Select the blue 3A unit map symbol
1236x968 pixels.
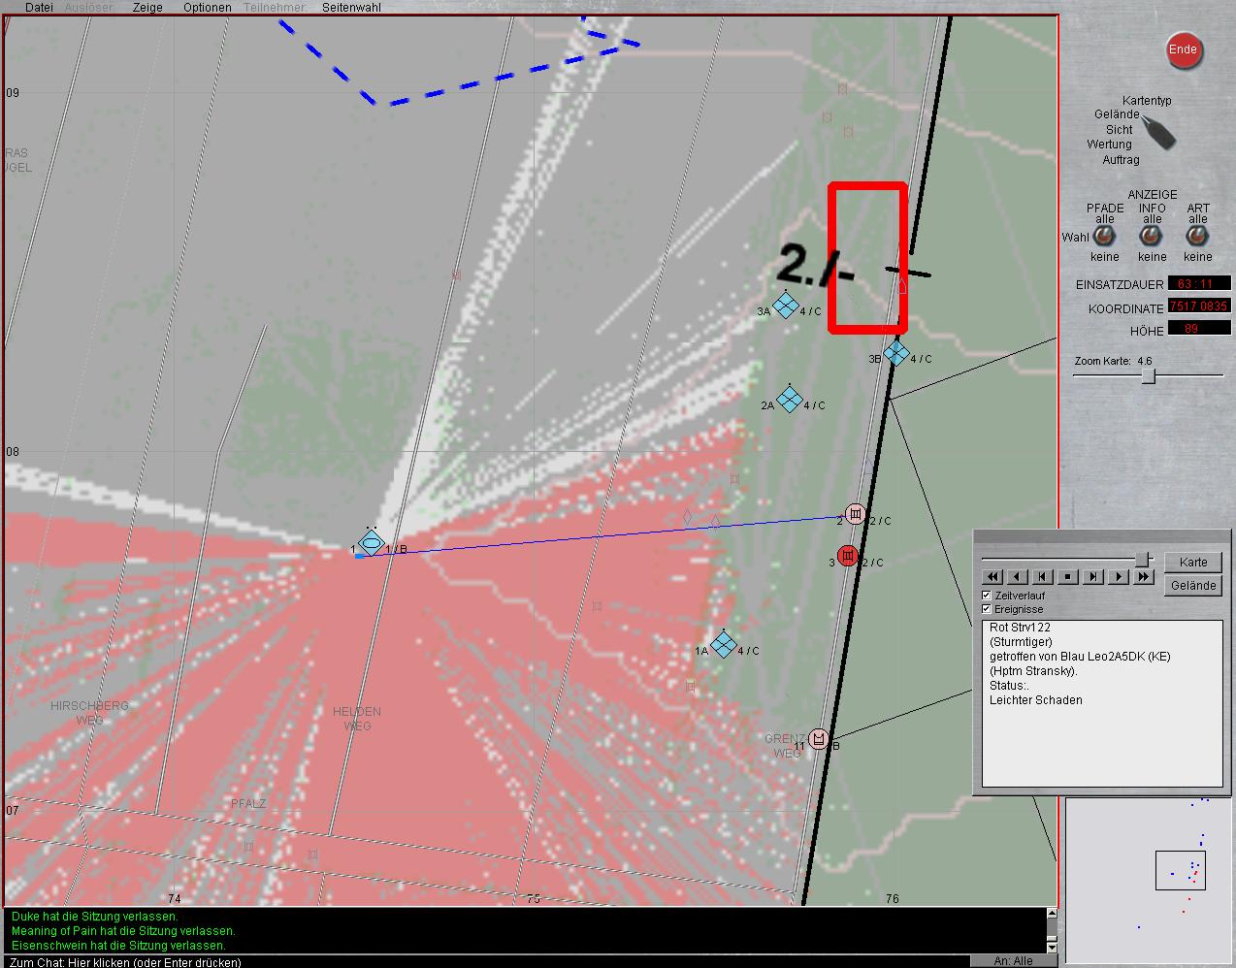(x=786, y=305)
